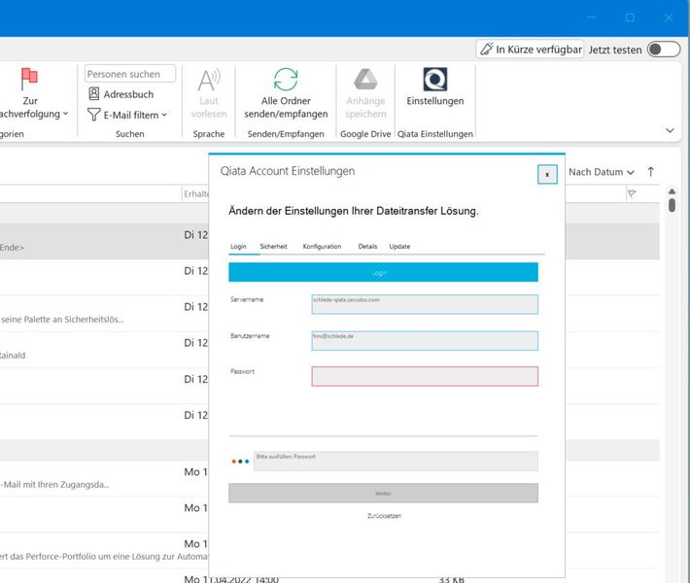Click the mail list scrollbar thumb
This screenshot has height=583, width=690.
(x=672, y=205)
